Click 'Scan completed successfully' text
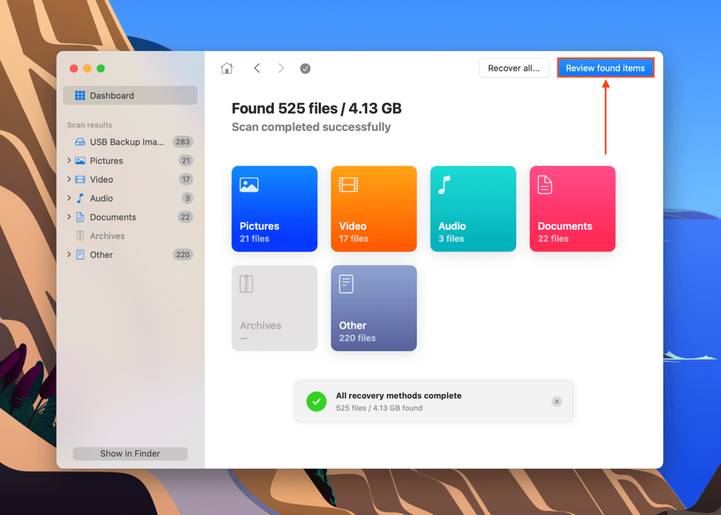721x515 pixels. pyautogui.click(x=311, y=127)
